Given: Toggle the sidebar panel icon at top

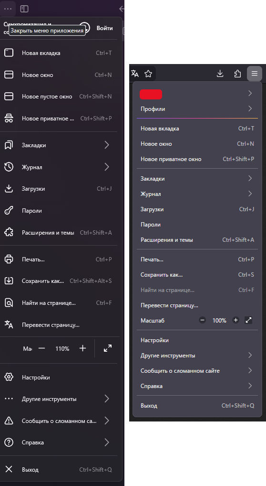Looking at the screenshot, I should coord(24,9).
